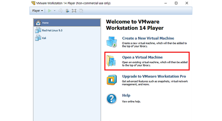Open the Help link
Screen dimensions: 222x121
pos(126,95)
